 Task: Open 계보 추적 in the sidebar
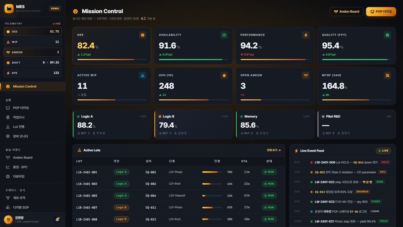tap(33, 198)
